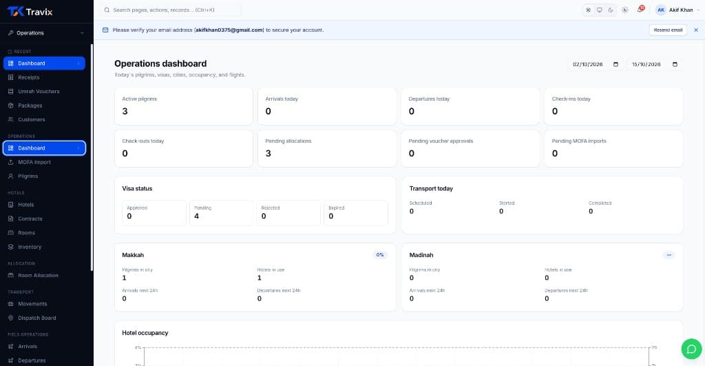Image resolution: width=705 pixels, height=366 pixels.
Task: Click the Operations dashboard title
Action: coord(160,63)
